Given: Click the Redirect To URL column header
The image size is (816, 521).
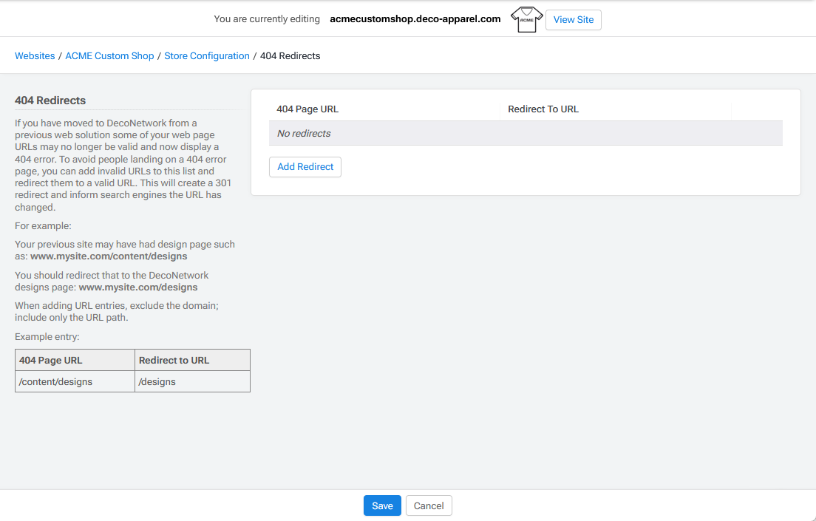Looking at the screenshot, I should click(543, 109).
